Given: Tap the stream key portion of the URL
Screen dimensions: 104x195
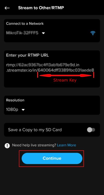Looking at the screenshot, I should [66, 70].
